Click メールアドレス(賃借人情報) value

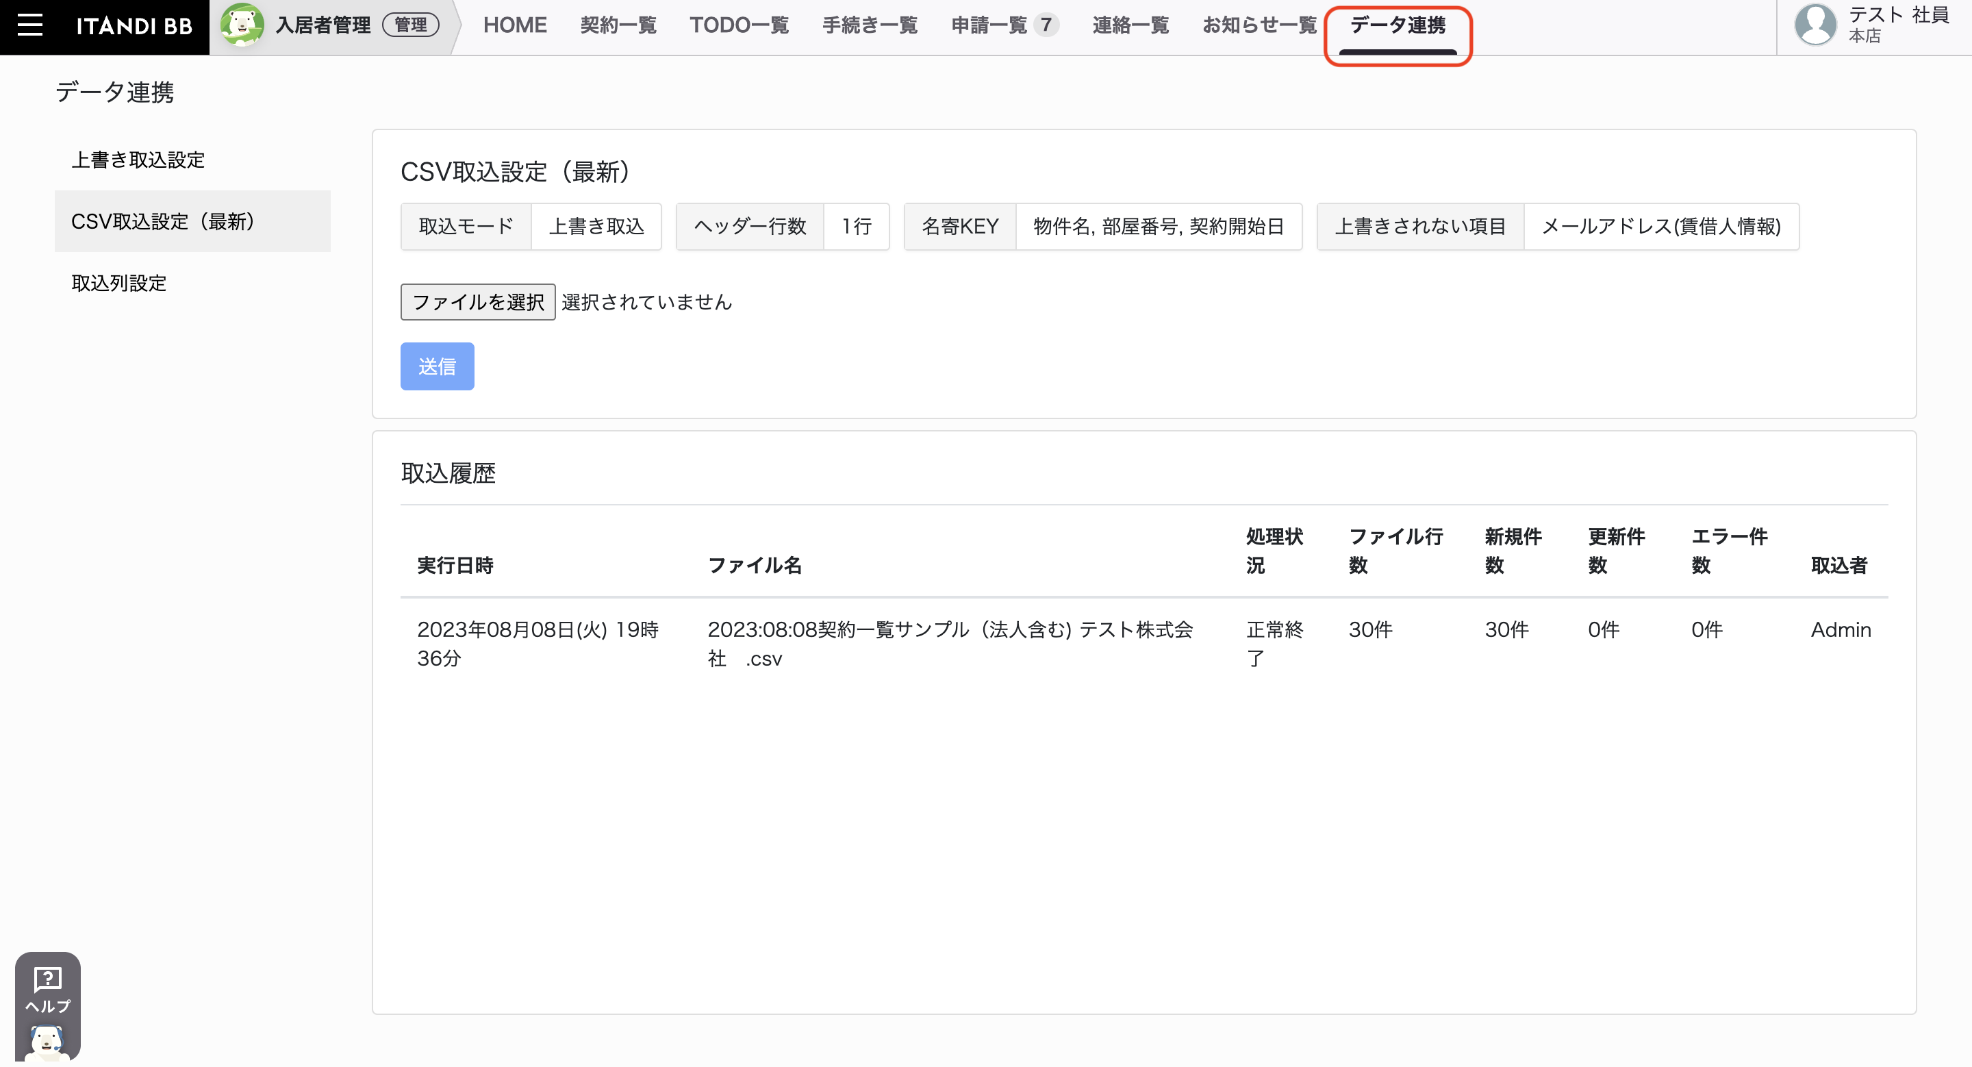1661,227
